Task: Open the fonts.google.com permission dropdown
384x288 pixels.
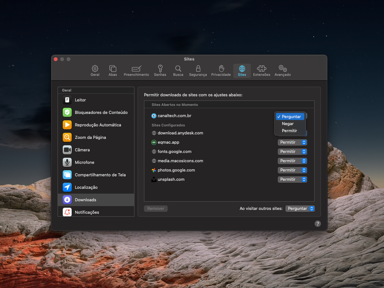Action: tap(292, 151)
